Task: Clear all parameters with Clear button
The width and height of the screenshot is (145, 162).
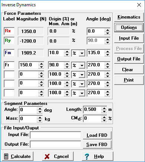Action: tap(129, 70)
